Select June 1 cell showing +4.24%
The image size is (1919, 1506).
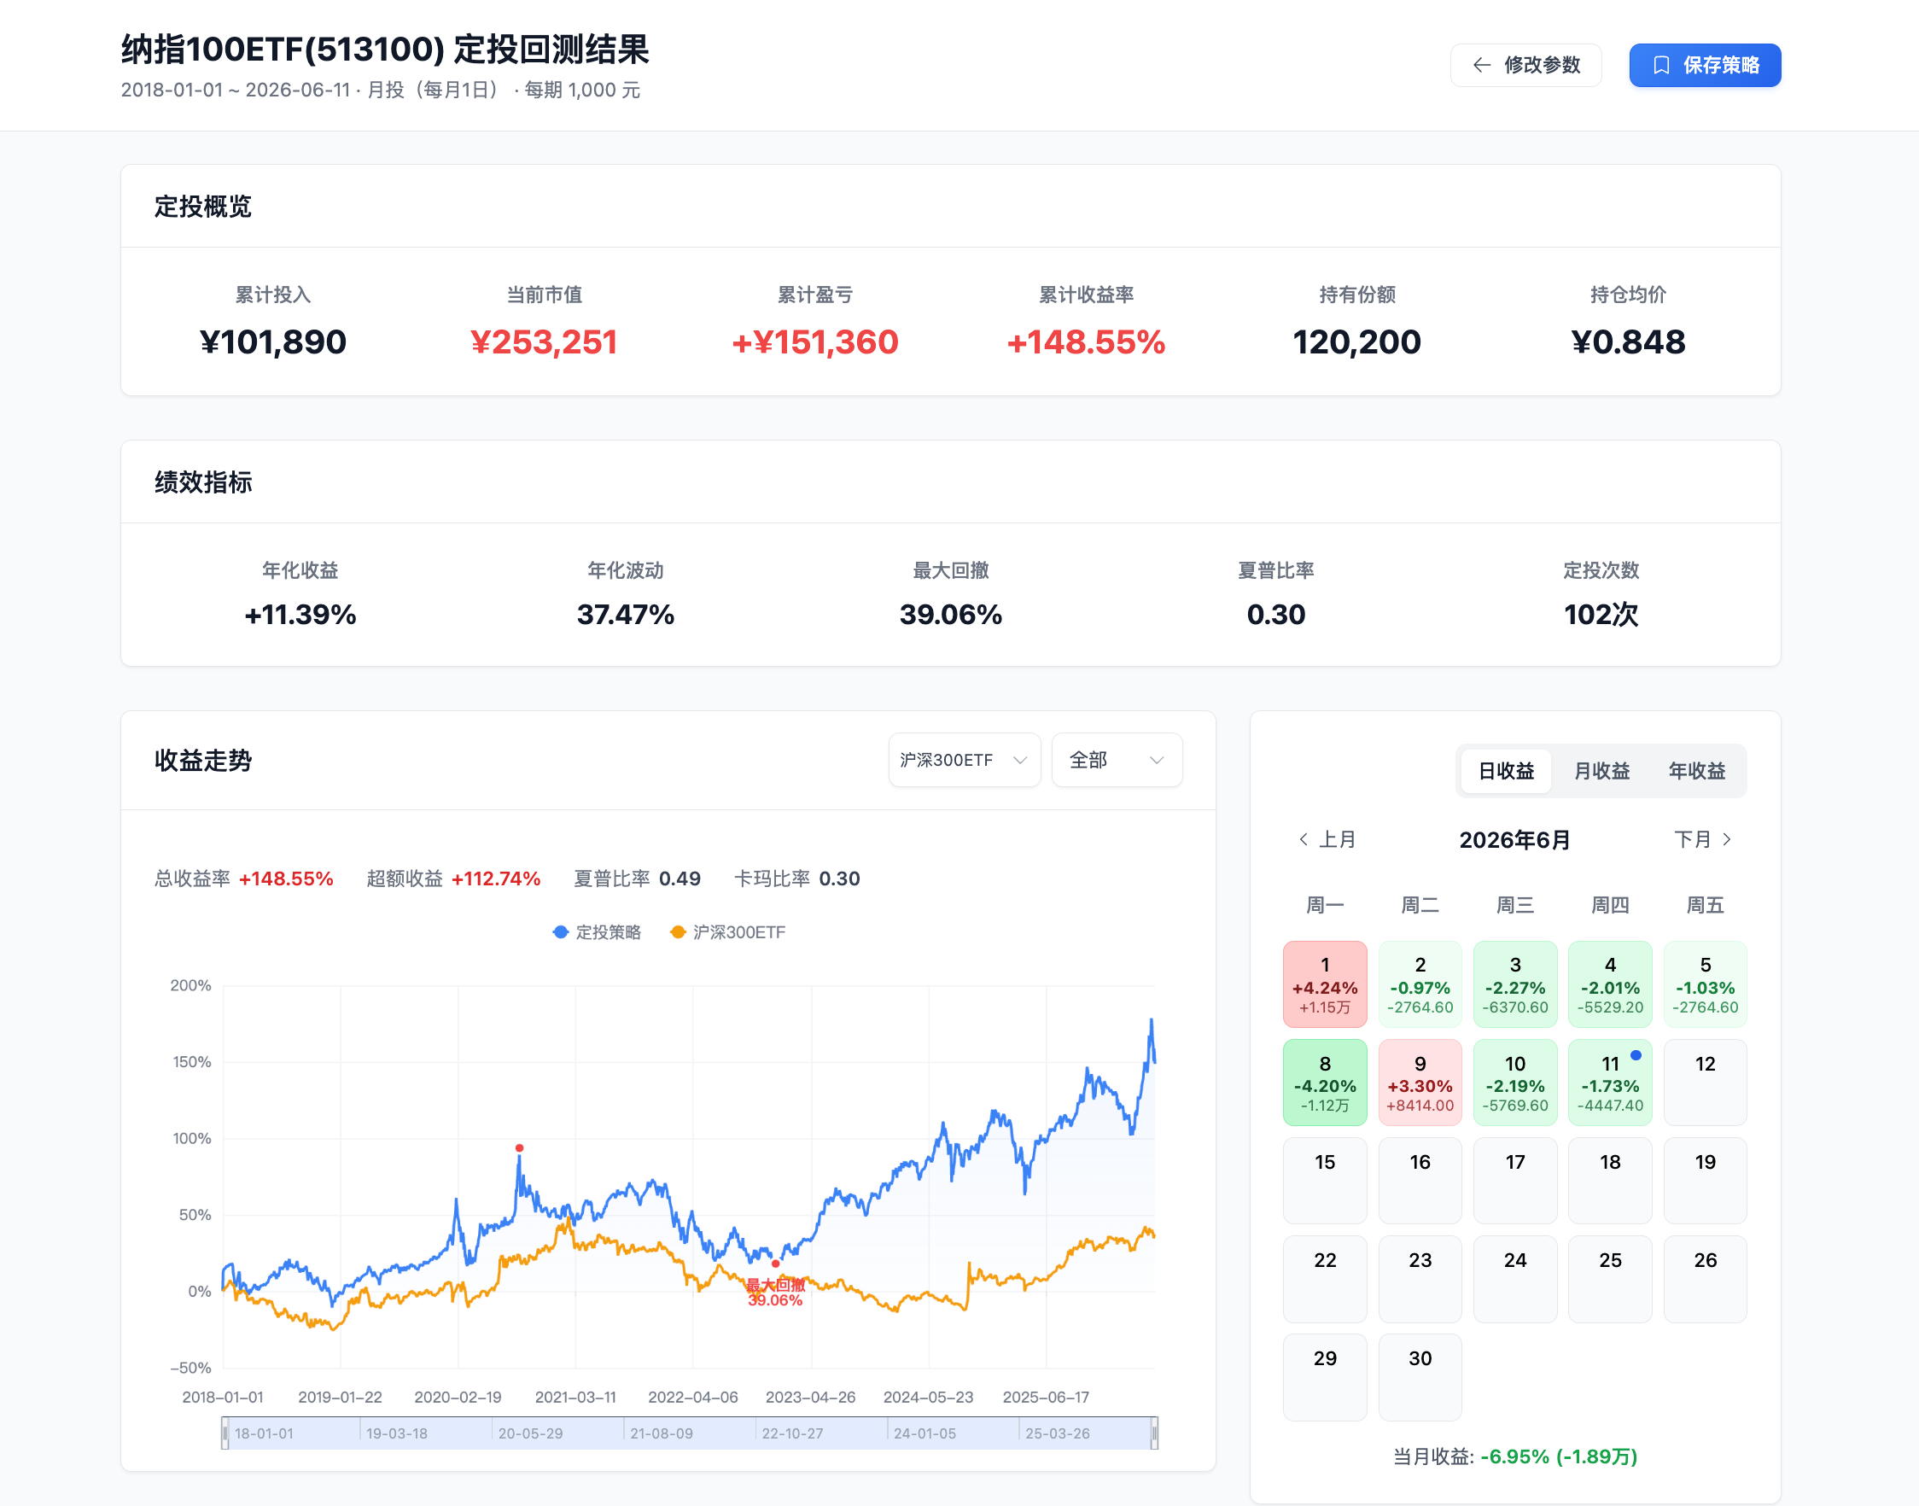(x=1324, y=984)
